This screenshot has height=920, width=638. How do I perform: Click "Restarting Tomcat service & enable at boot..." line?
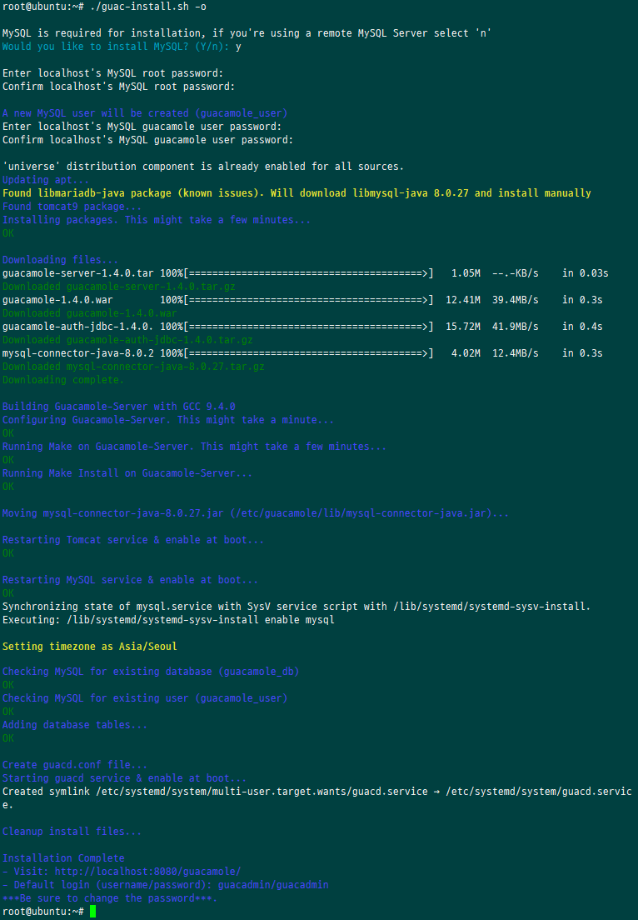tap(133, 540)
